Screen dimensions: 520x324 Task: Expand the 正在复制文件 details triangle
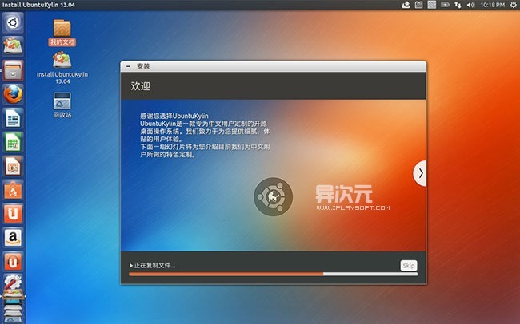click(x=131, y=266)
